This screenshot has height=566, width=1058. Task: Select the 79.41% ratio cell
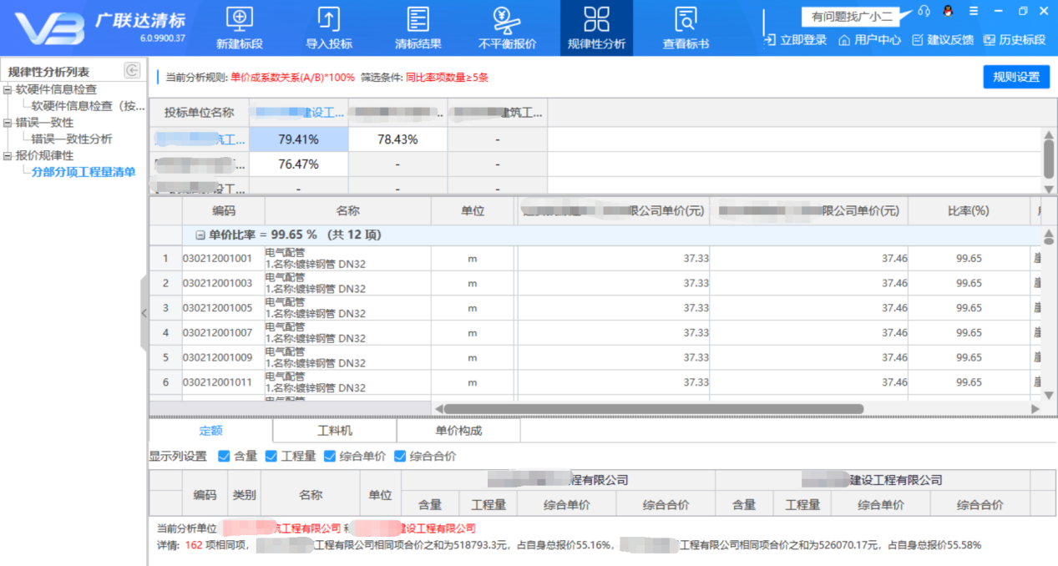pyautogui.click(x=298, y=139)
